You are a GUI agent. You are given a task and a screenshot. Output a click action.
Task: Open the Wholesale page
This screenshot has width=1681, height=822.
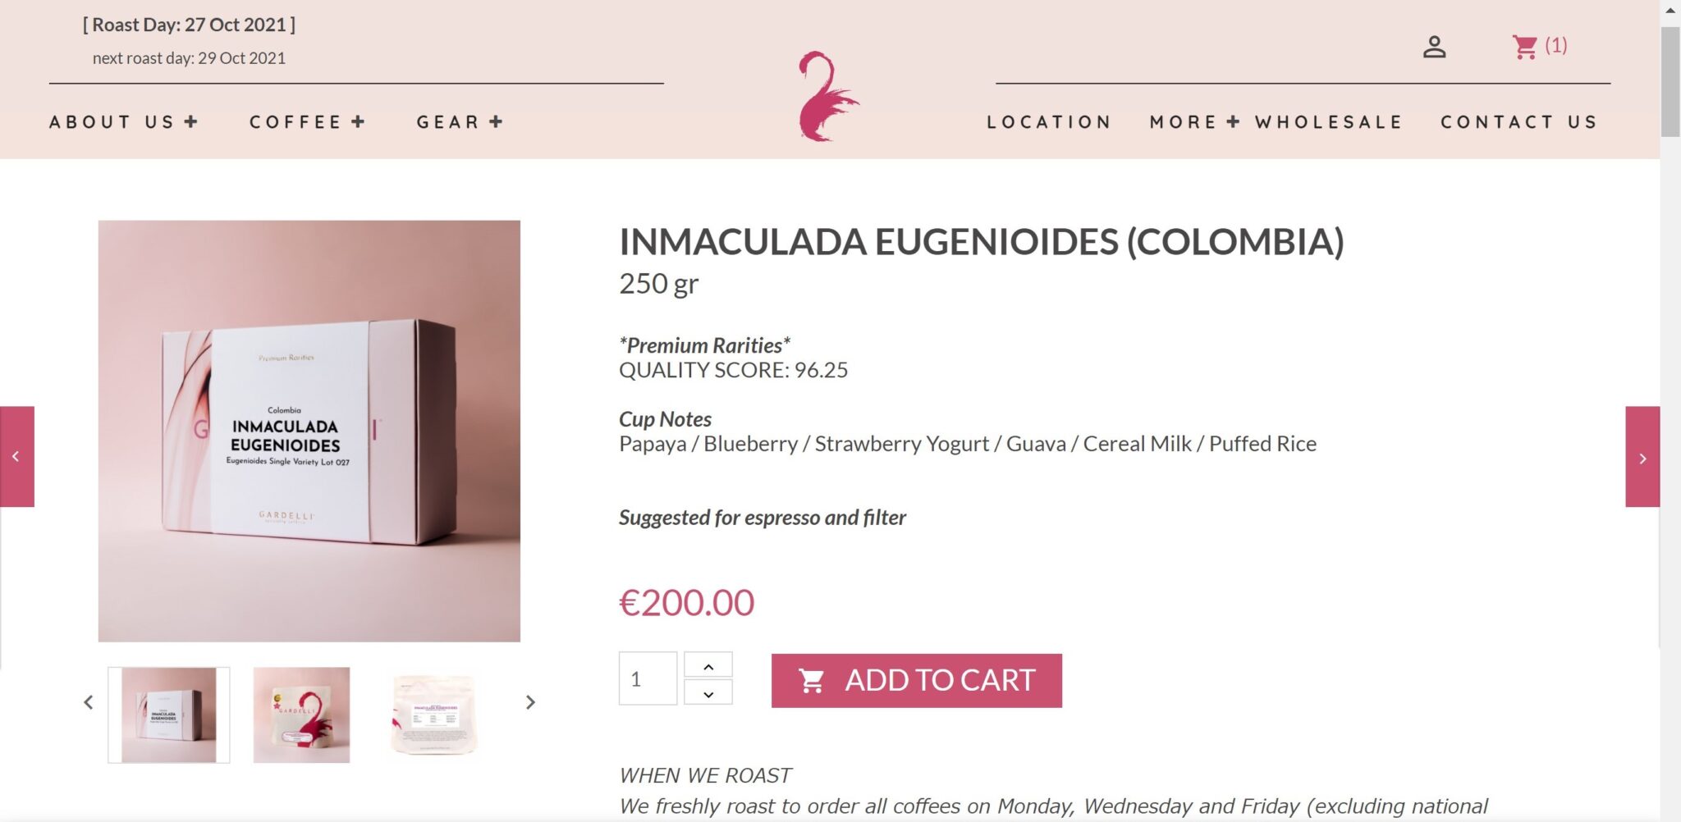[x=1329, y=122]
